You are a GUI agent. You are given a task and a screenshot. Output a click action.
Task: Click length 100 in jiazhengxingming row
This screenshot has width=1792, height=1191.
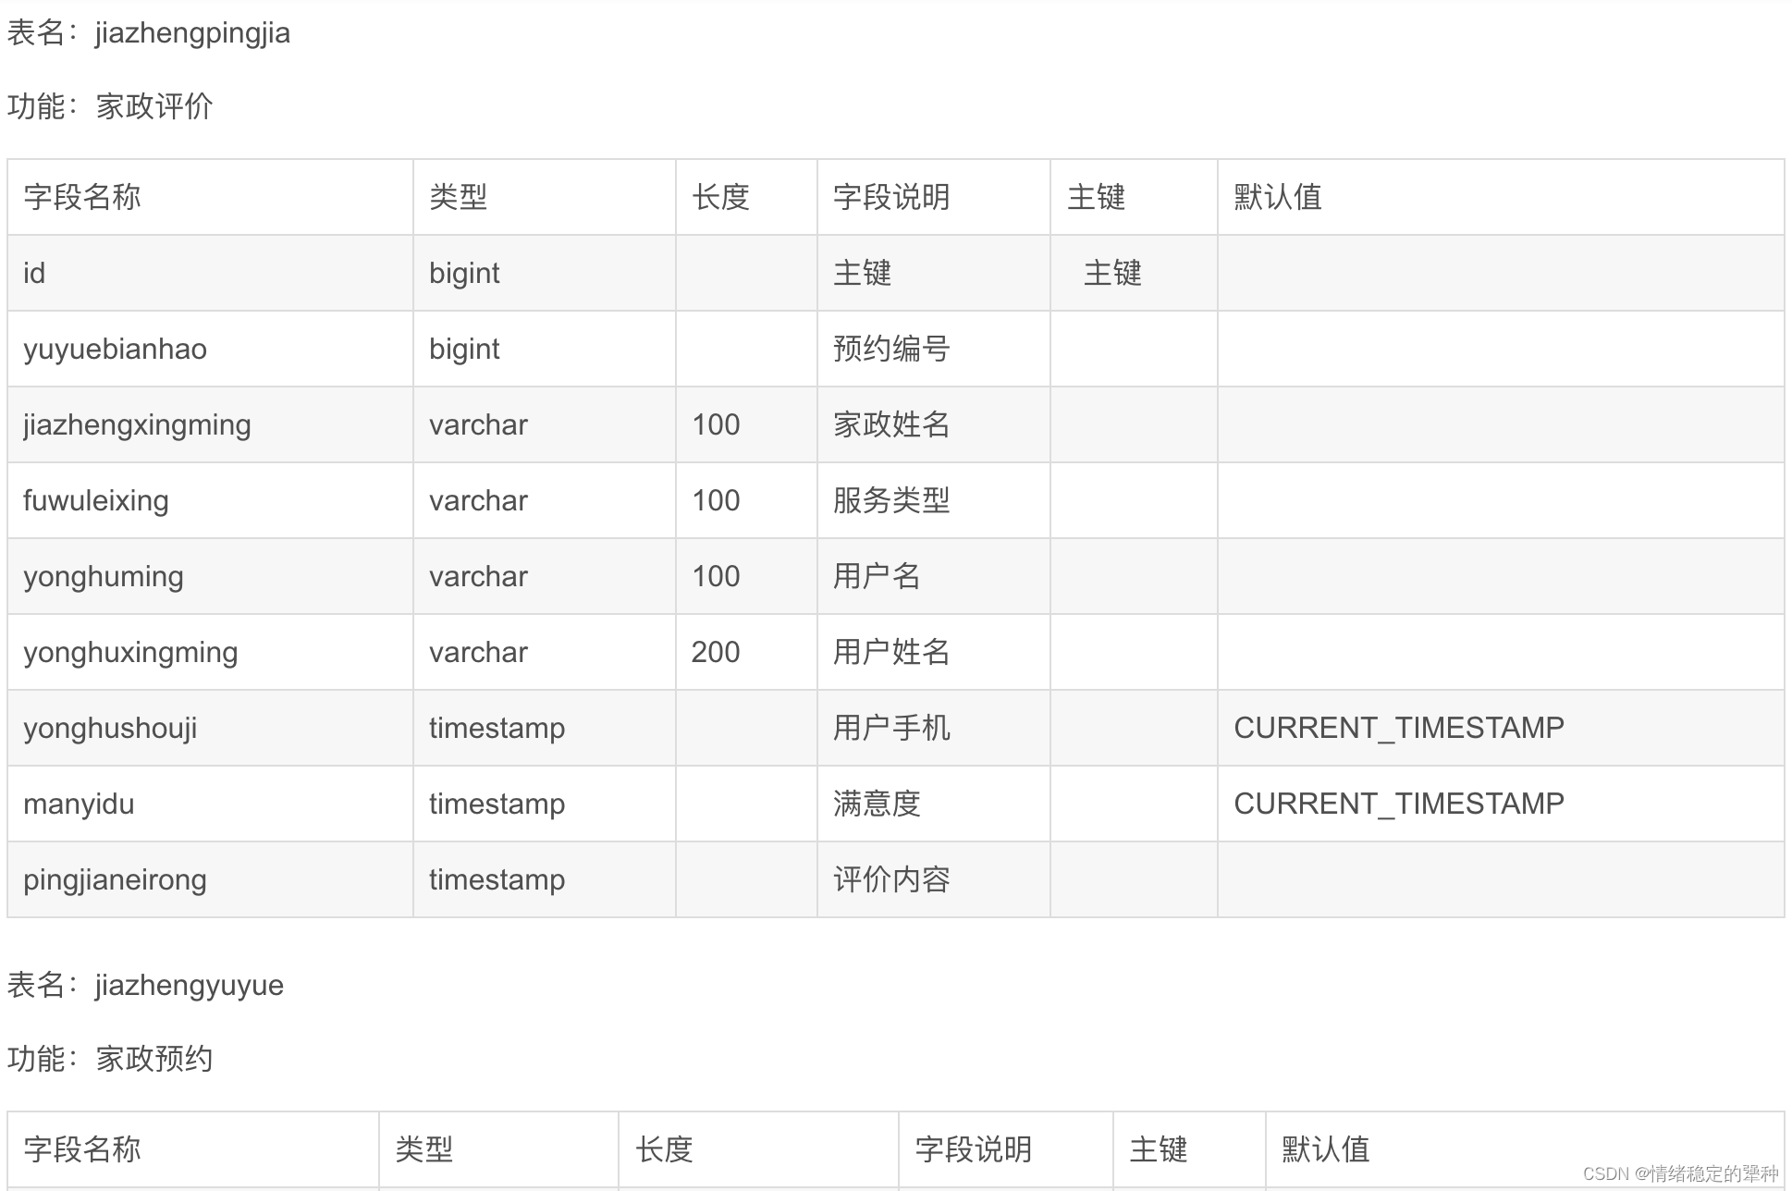tap(716, 424)
